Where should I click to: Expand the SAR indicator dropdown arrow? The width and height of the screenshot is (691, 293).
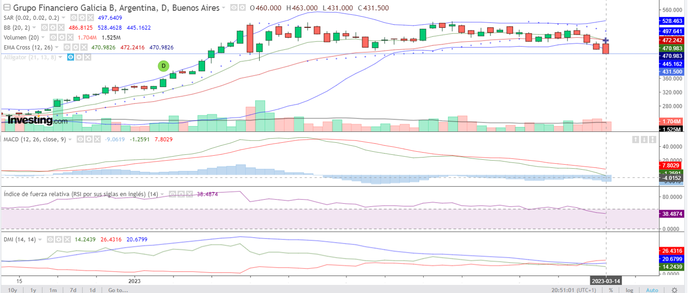(x=64, y=18)
